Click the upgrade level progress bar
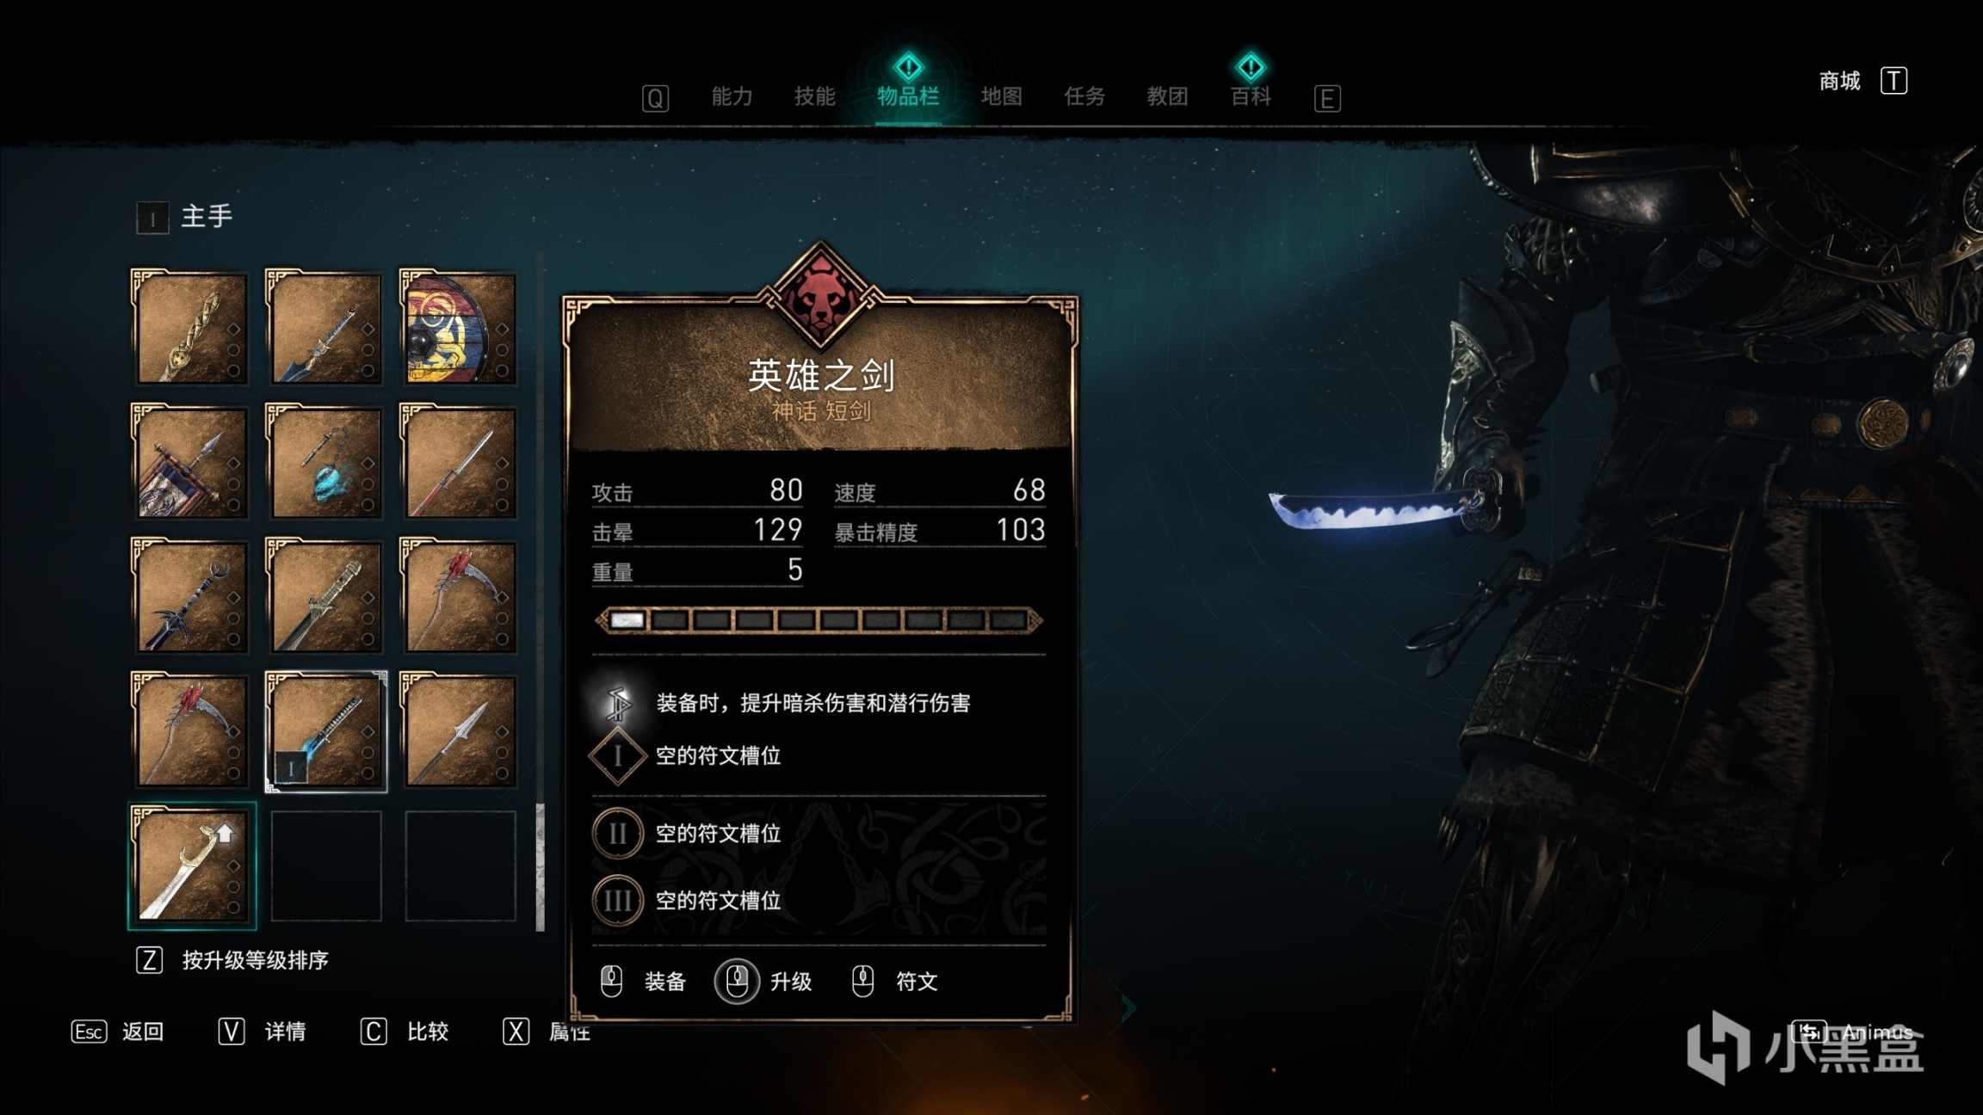This screenshot has width=1983, height=1115. pos(819,619)
